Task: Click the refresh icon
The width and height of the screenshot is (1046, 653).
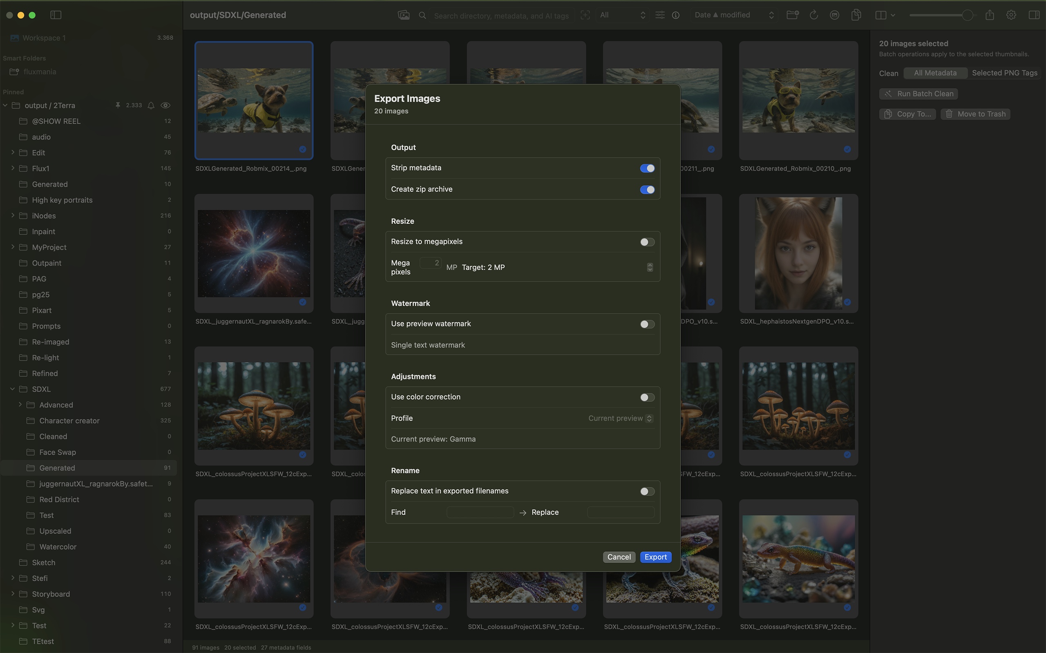Action: coord(814,15)
